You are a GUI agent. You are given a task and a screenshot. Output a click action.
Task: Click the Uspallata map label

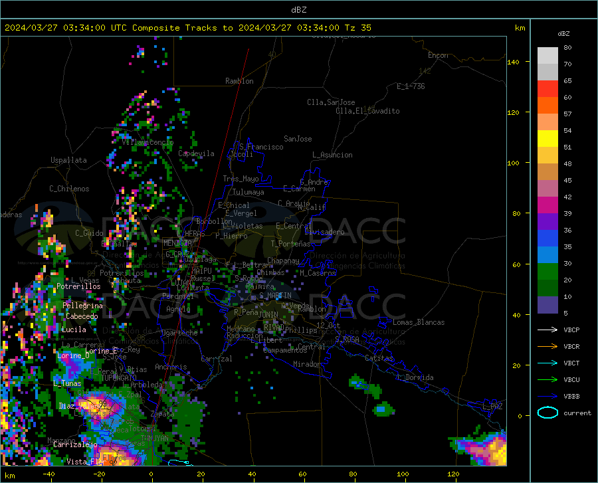pos(68,160)
